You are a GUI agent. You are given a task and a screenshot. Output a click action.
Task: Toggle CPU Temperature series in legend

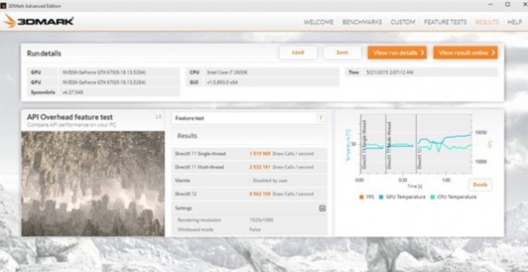(452, 197)
